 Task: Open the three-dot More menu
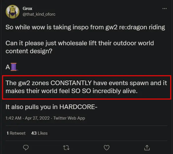(x=164, y=9)
